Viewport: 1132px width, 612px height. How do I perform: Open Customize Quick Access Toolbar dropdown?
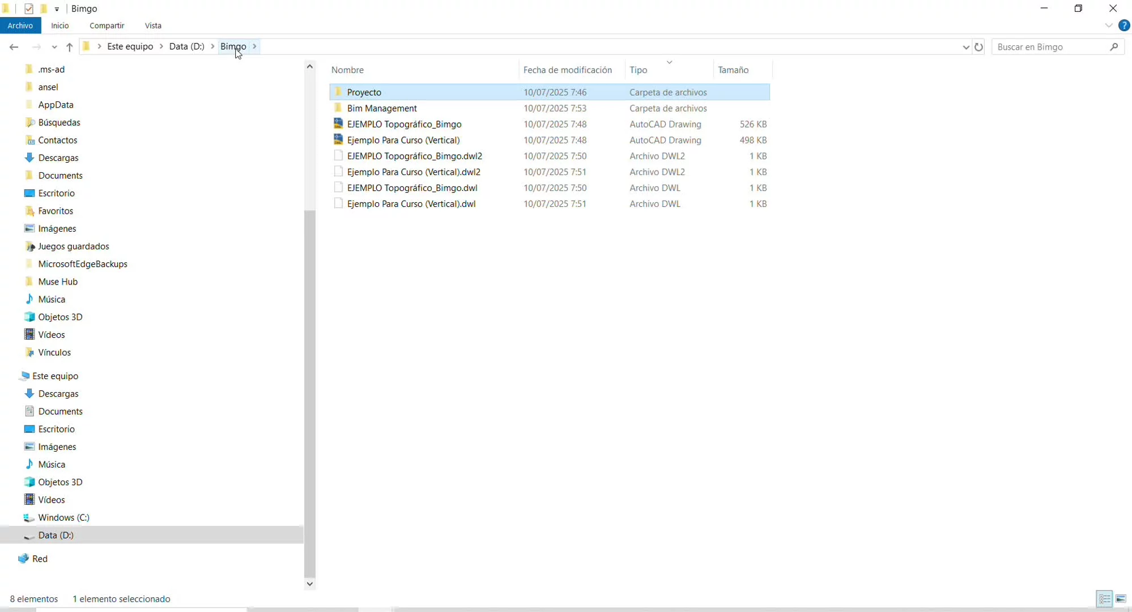click(x=57, y=9)
